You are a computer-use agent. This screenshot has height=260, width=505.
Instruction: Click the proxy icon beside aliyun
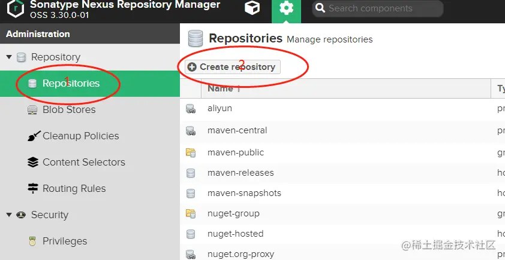tap(191, 109)
